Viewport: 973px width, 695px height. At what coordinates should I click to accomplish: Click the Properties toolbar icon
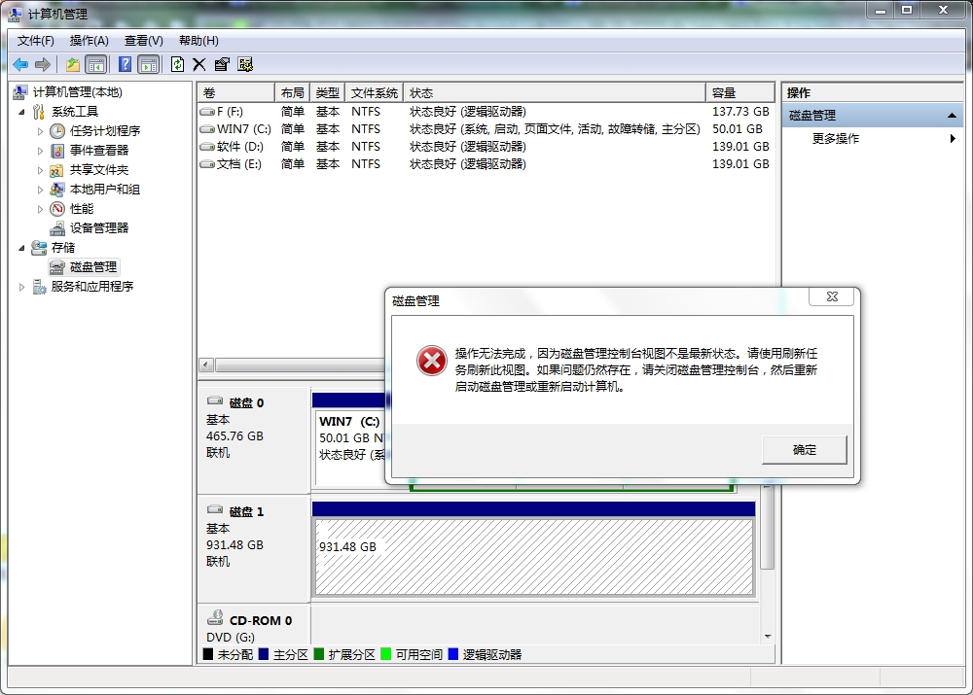222,64
